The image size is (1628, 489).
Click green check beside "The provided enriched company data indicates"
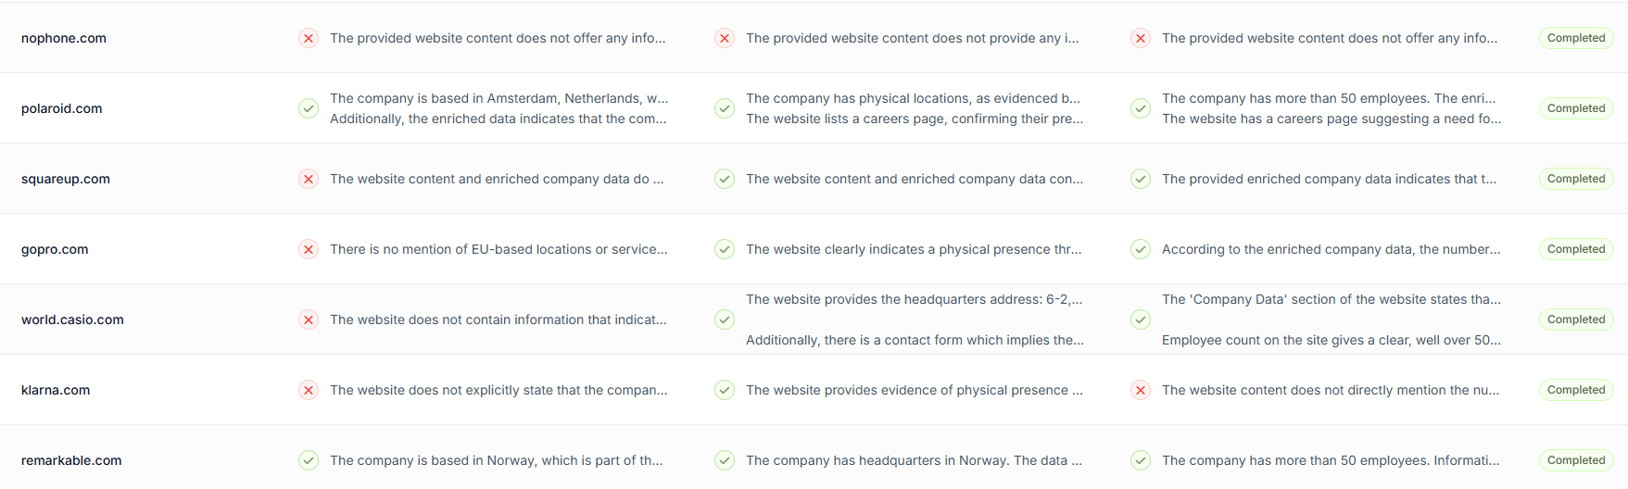pyautogui.click(x=1141, y=179)
